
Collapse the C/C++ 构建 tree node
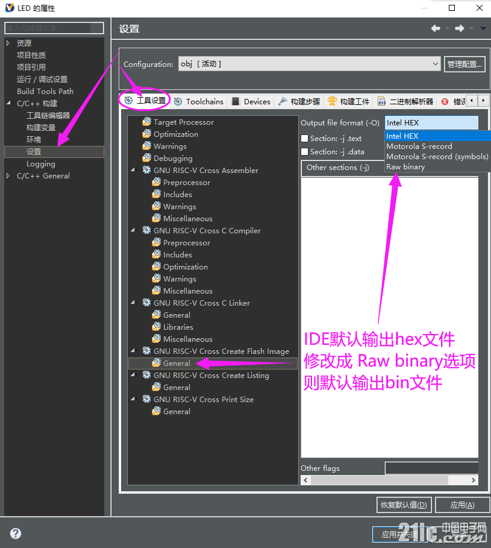(x=8, y=103)
